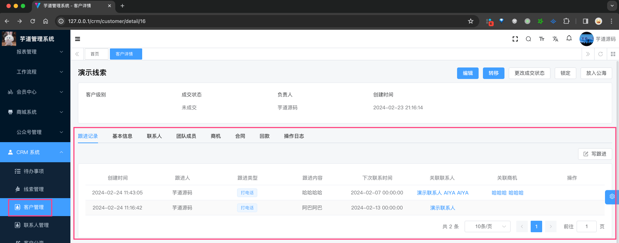
Task: Click the page jump number input
Action: point(586,226)
